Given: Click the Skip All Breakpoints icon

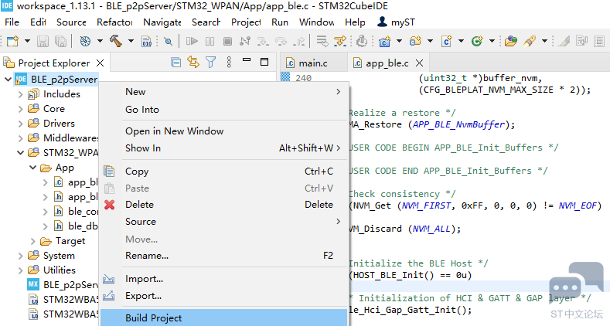Looking at the screenshot, I should tap(168, 41).
